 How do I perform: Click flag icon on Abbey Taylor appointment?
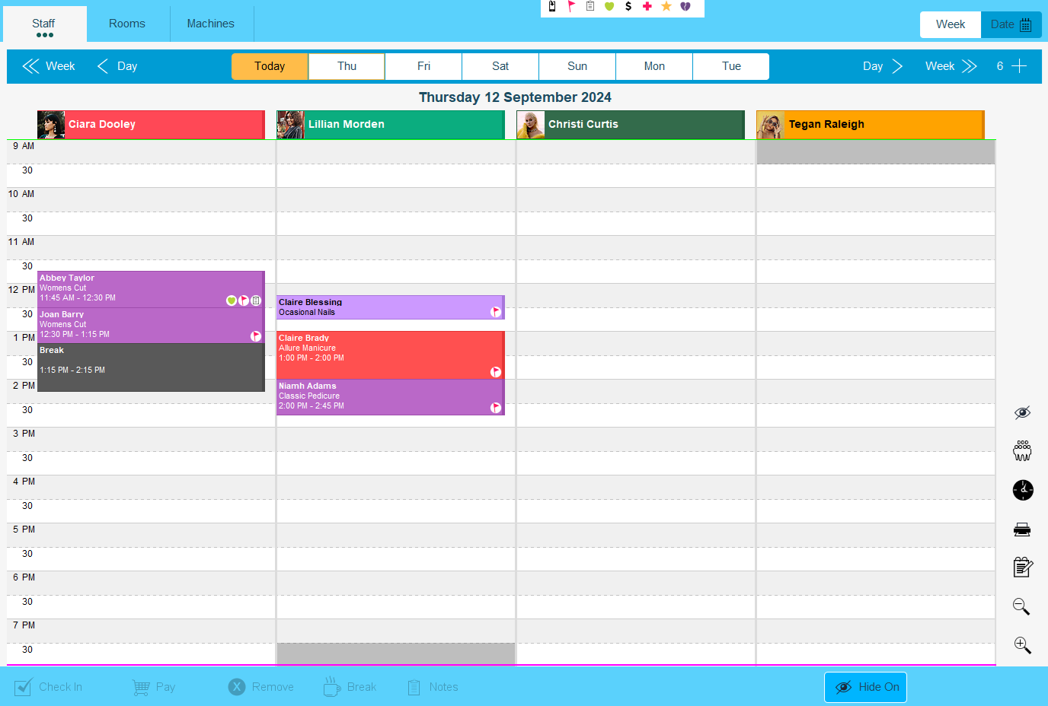(x=244, y=301)
